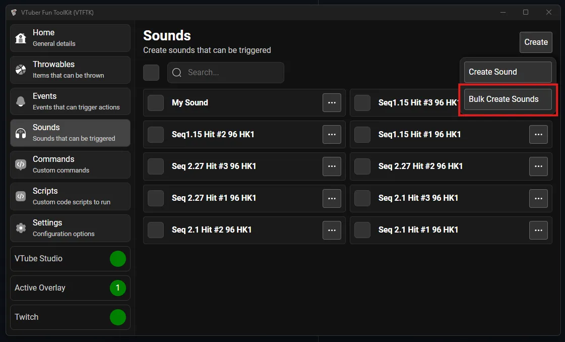This screenshot has width=565, height=342.
Task: Tick the checkbox next to My Sound
Action: coord(156,103)
